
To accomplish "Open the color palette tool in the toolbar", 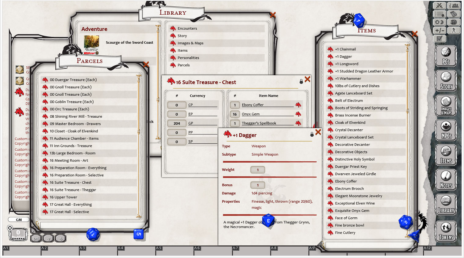I will tap(454, 22).
